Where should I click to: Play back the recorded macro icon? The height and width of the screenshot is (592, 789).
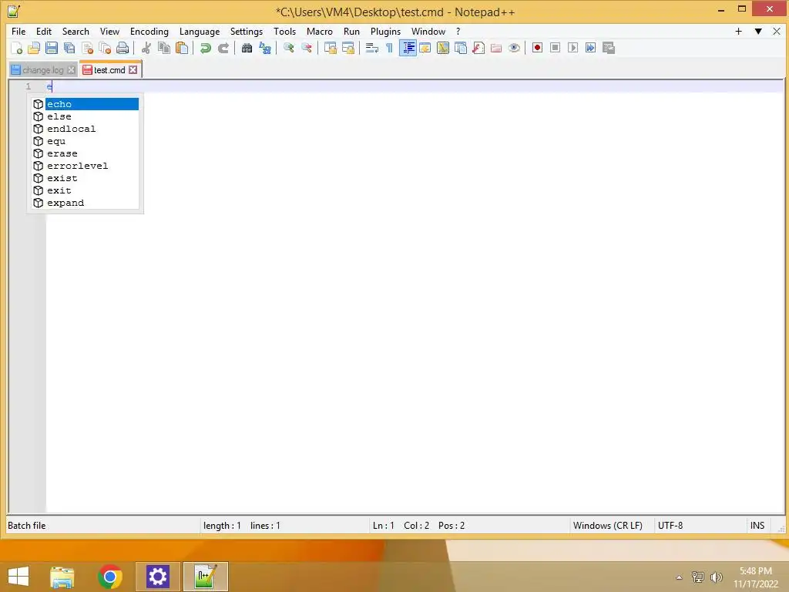pos(572,48)
